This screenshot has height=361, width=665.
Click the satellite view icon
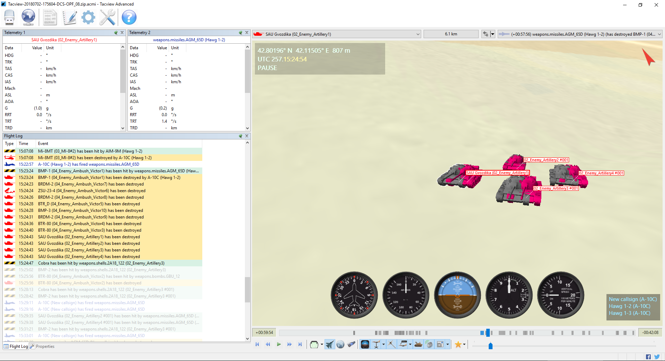pos(351,344)
